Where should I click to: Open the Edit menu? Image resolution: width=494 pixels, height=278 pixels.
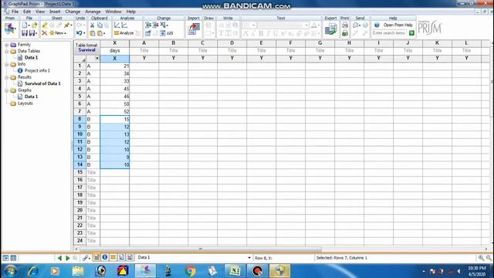(27, 12)
